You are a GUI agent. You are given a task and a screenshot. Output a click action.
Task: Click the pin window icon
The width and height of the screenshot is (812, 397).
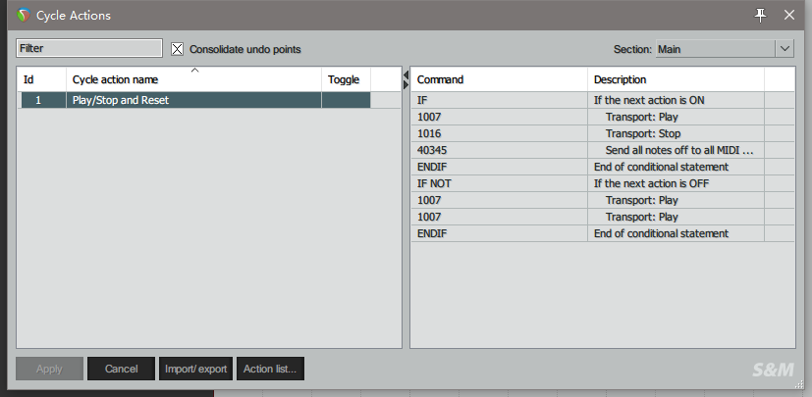(760, 16)
